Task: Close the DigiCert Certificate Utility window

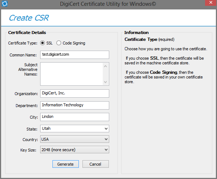Action: (x=211, y=3)
